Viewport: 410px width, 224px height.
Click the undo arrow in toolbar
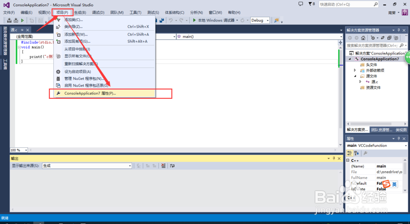pos(171,20)
